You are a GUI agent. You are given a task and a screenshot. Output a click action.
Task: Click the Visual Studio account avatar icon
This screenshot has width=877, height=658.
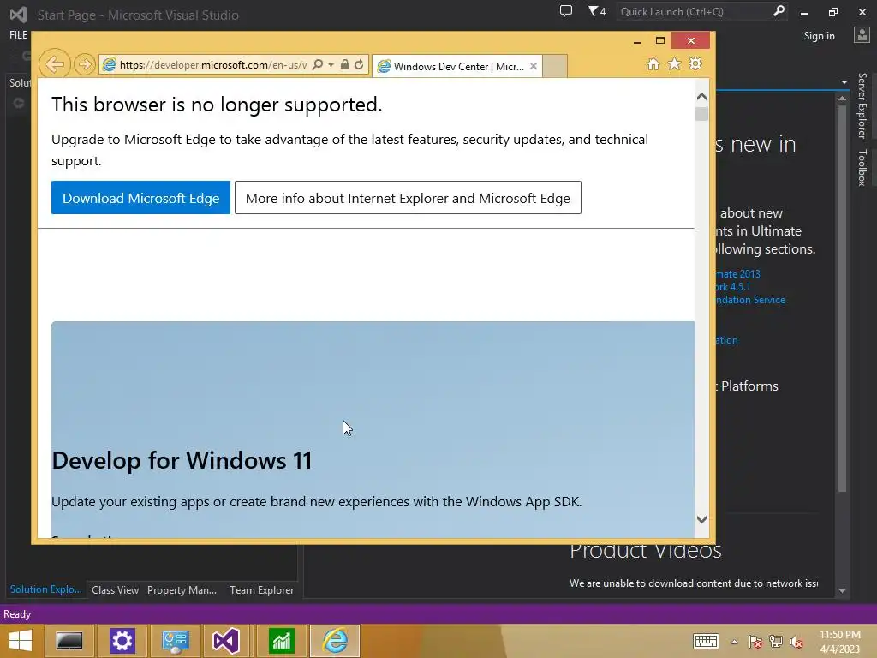click(x=862, y=35)
